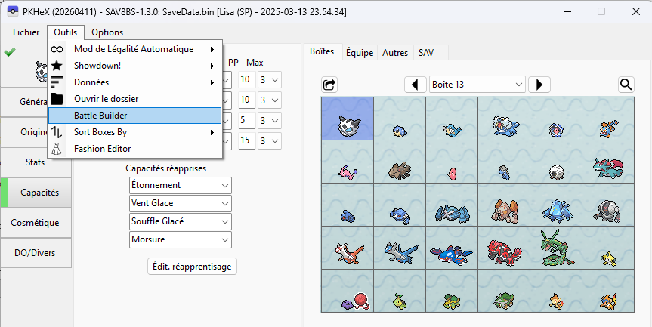
Task: Select Battle Builder from Outils menu
Action: (x=133, y=116)
